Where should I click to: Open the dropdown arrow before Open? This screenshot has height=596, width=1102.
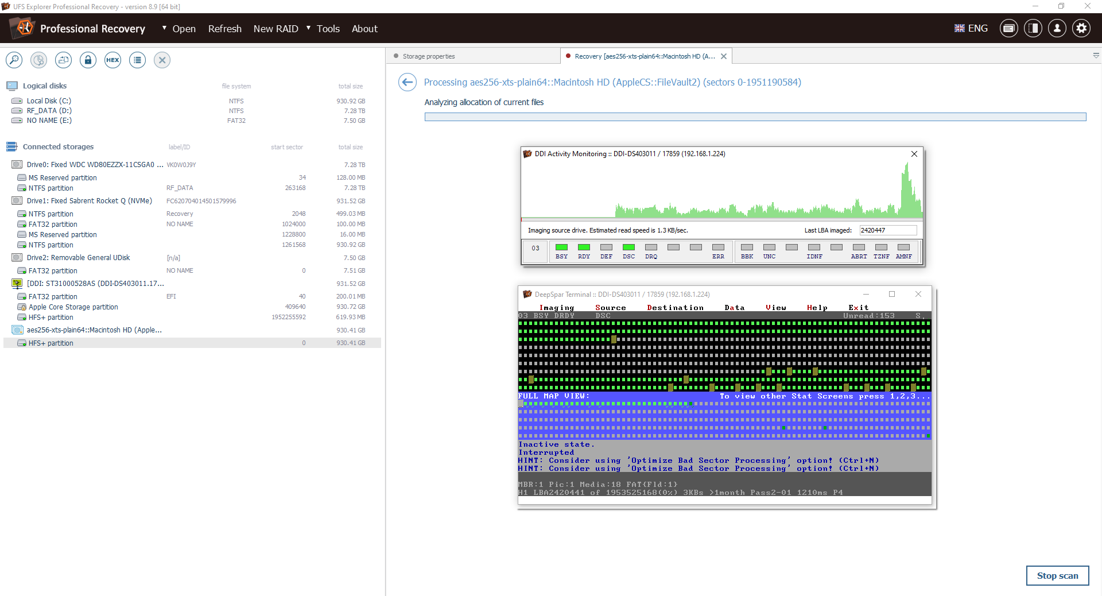point(164,28)
